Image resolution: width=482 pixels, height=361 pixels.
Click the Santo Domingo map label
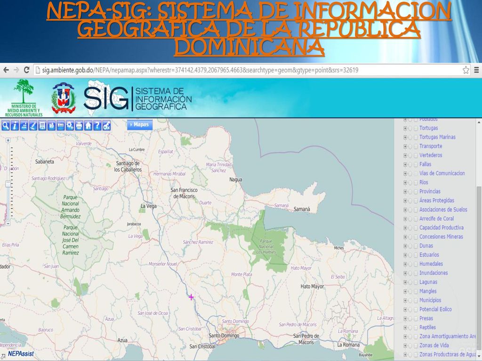[x=224, y=336]
